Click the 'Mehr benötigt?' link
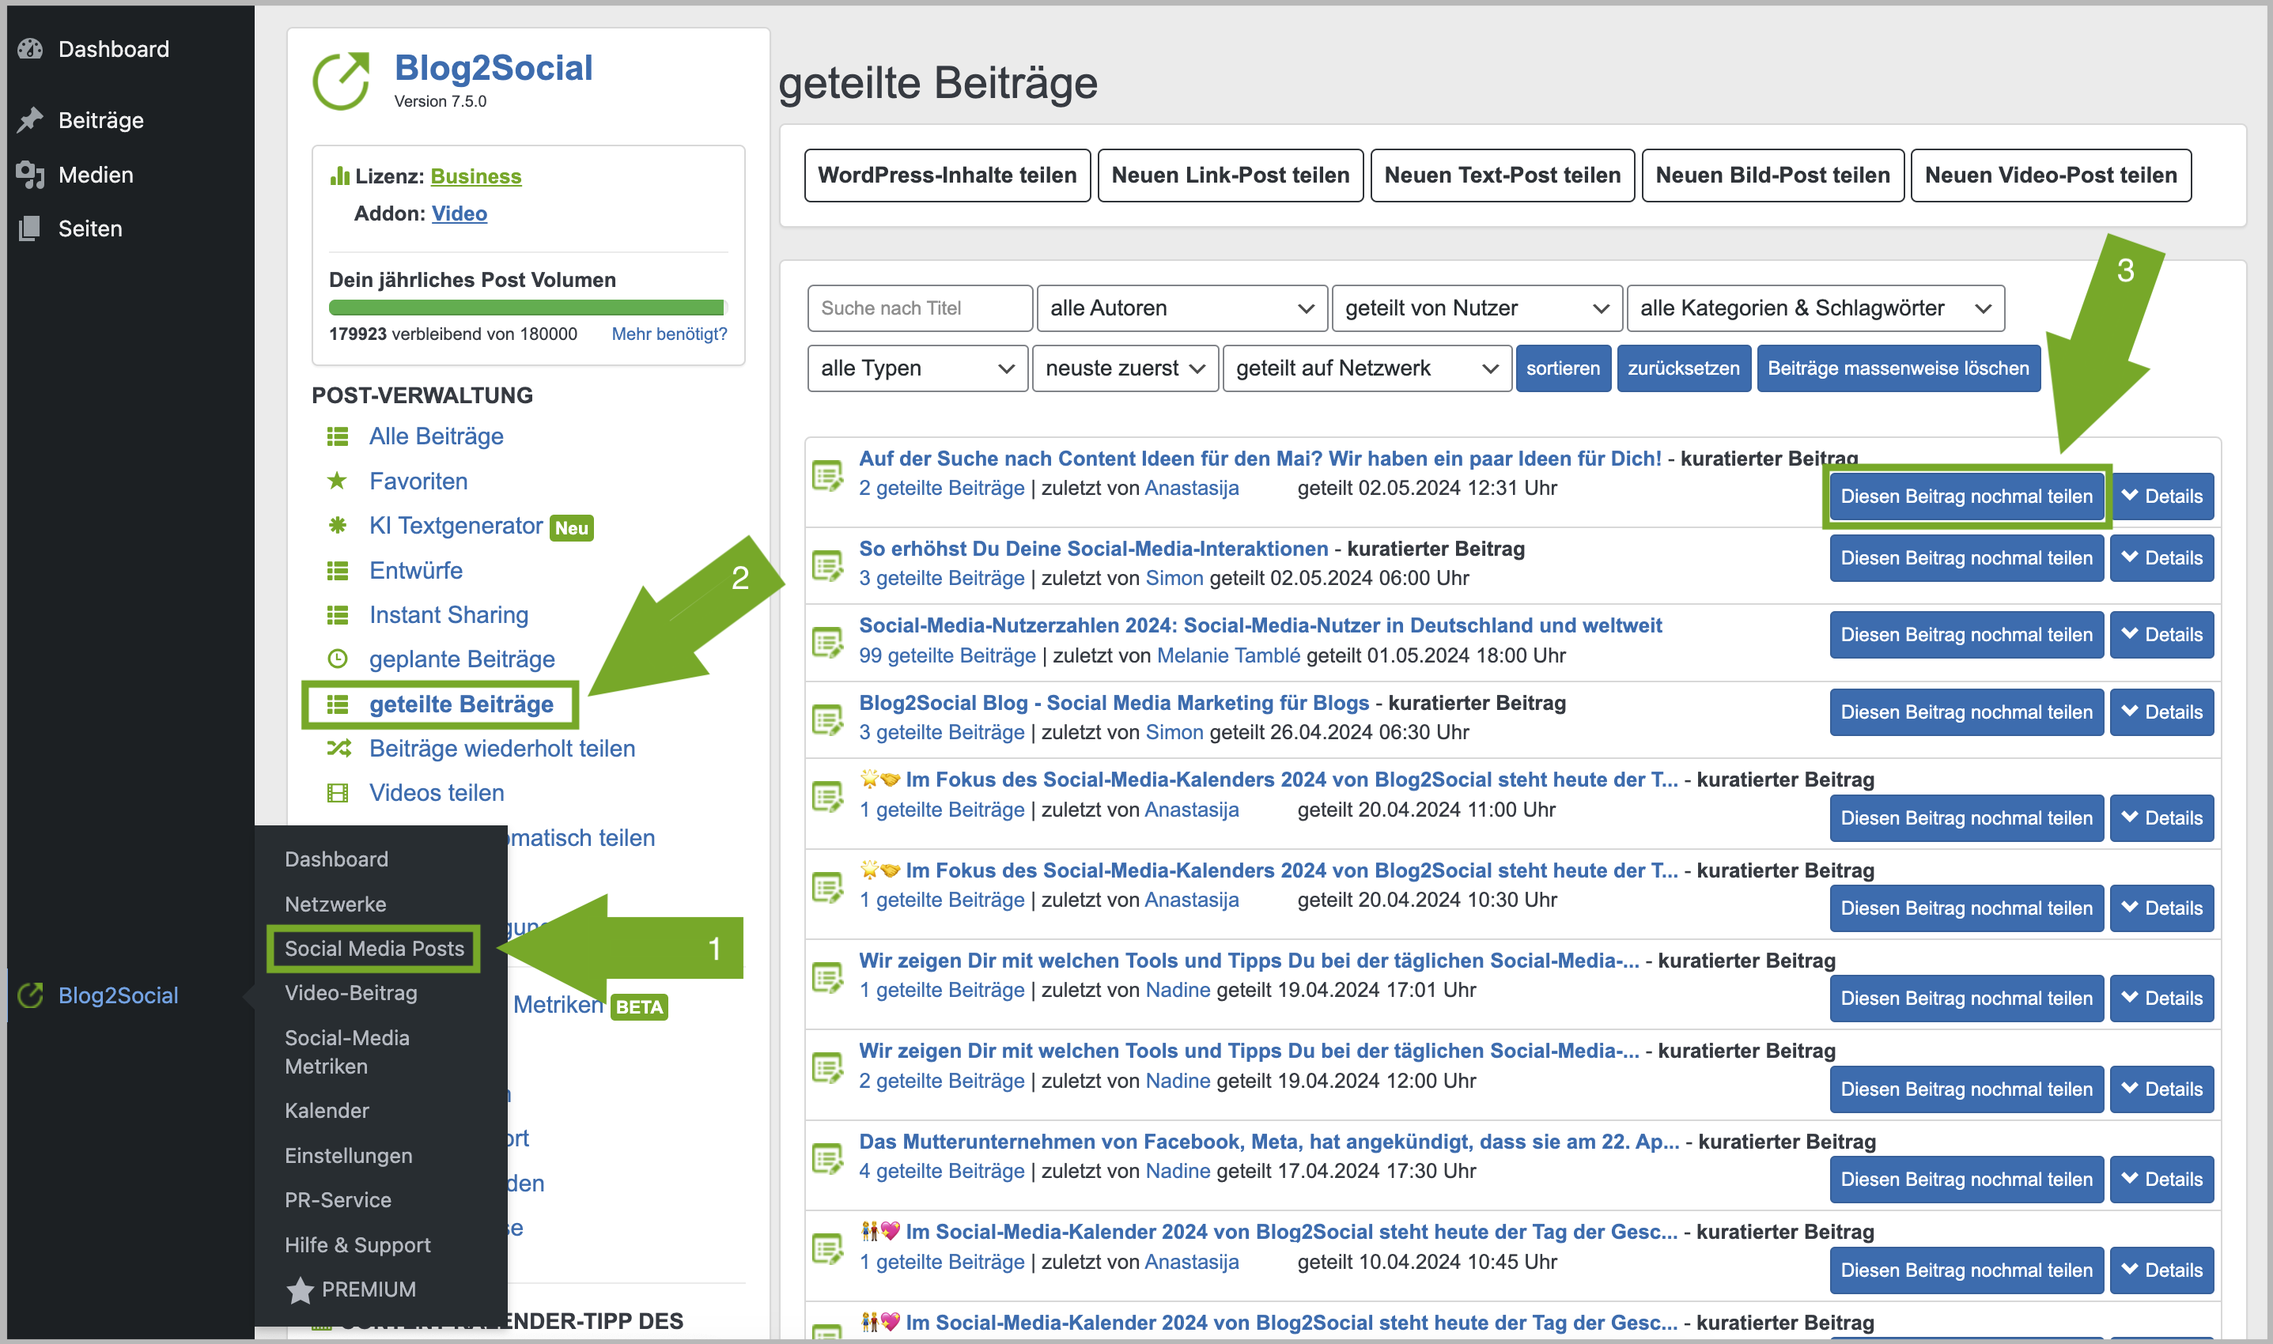This screenshot has height=1344, width=2273. click(x=668, y=334)
